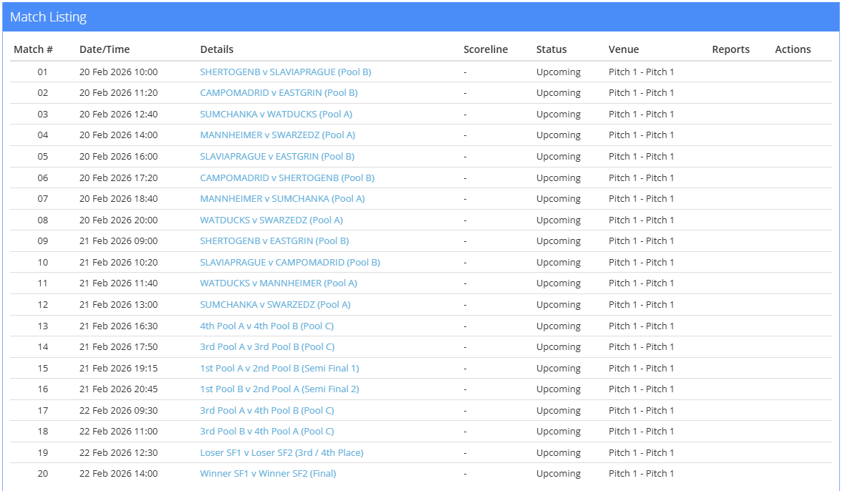Open MANNHEIMER v SWARZEDZ match
845x491 pixels.
click(277, 135)
